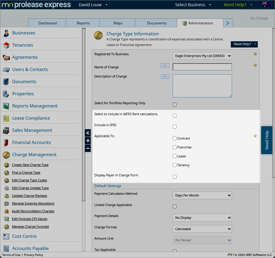Switch to the Dashboard tab

47,23
